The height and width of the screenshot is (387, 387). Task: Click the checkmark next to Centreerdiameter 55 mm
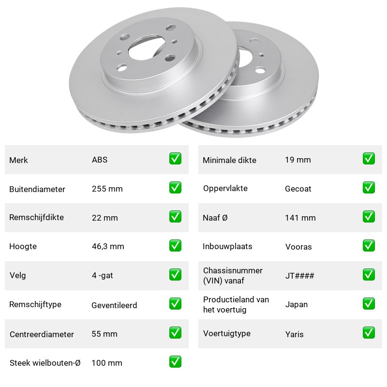(175, 333)
